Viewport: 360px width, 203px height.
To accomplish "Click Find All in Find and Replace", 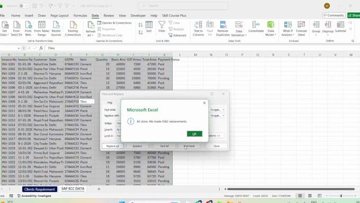I will pyautogui.click(x=164, y=146).
